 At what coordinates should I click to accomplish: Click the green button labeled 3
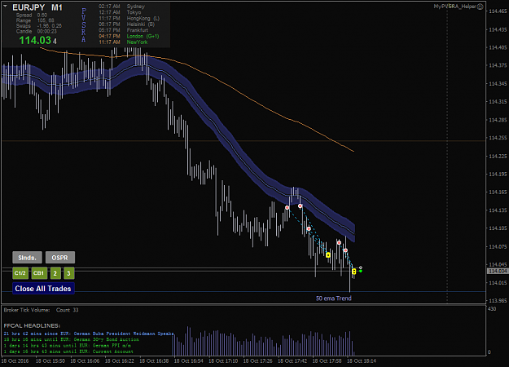69,273
